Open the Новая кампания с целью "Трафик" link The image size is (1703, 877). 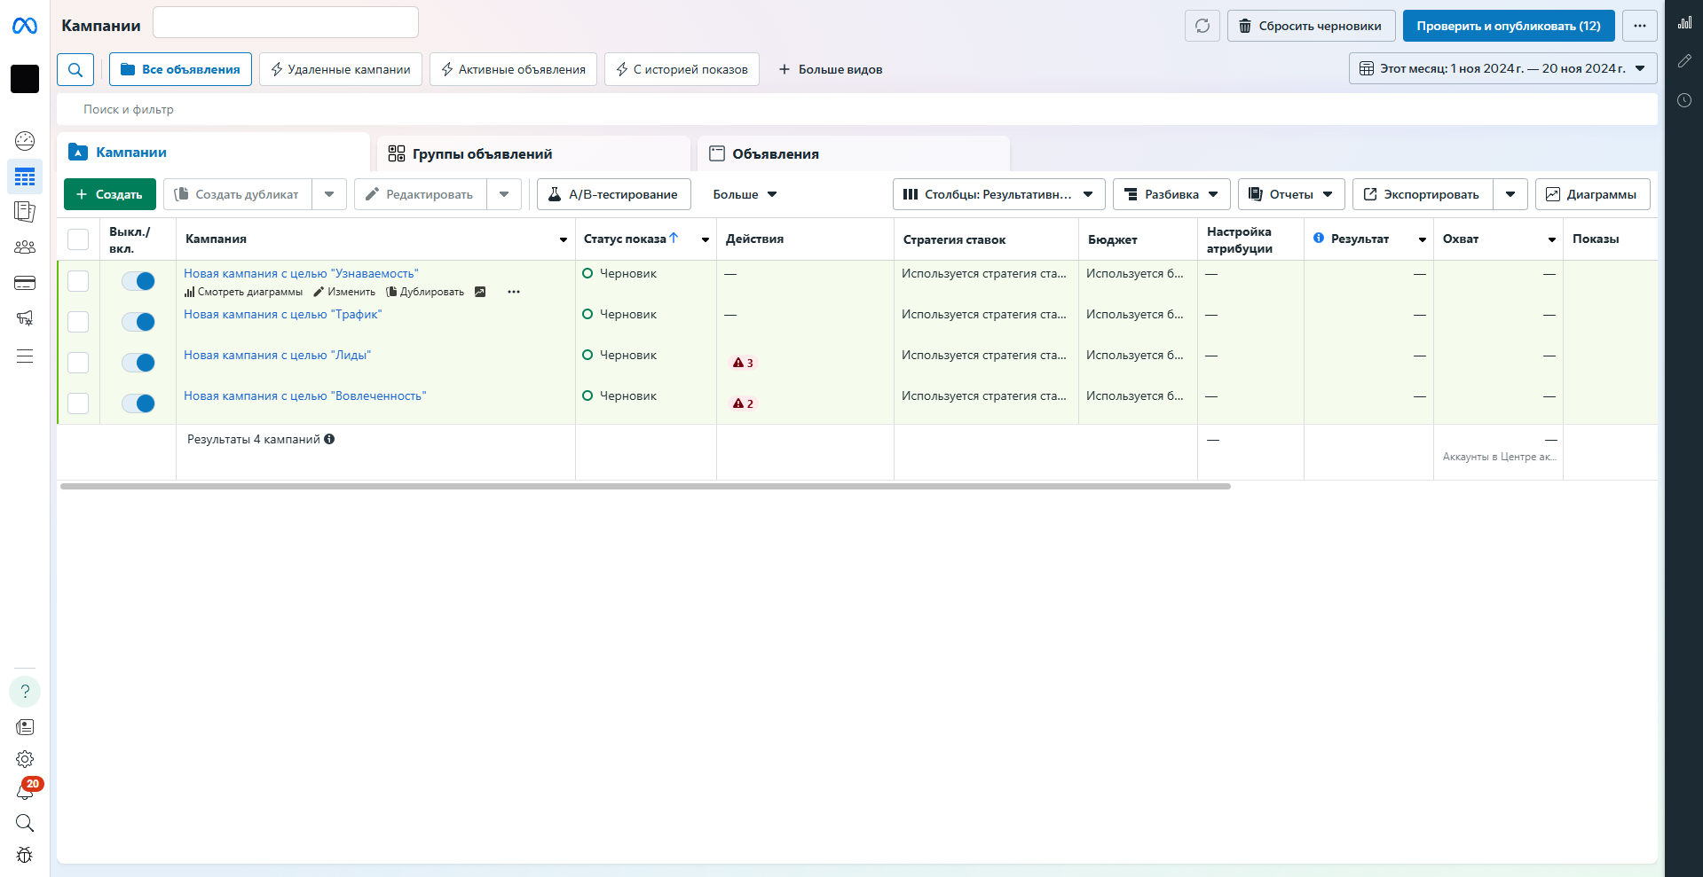(283, 315)
